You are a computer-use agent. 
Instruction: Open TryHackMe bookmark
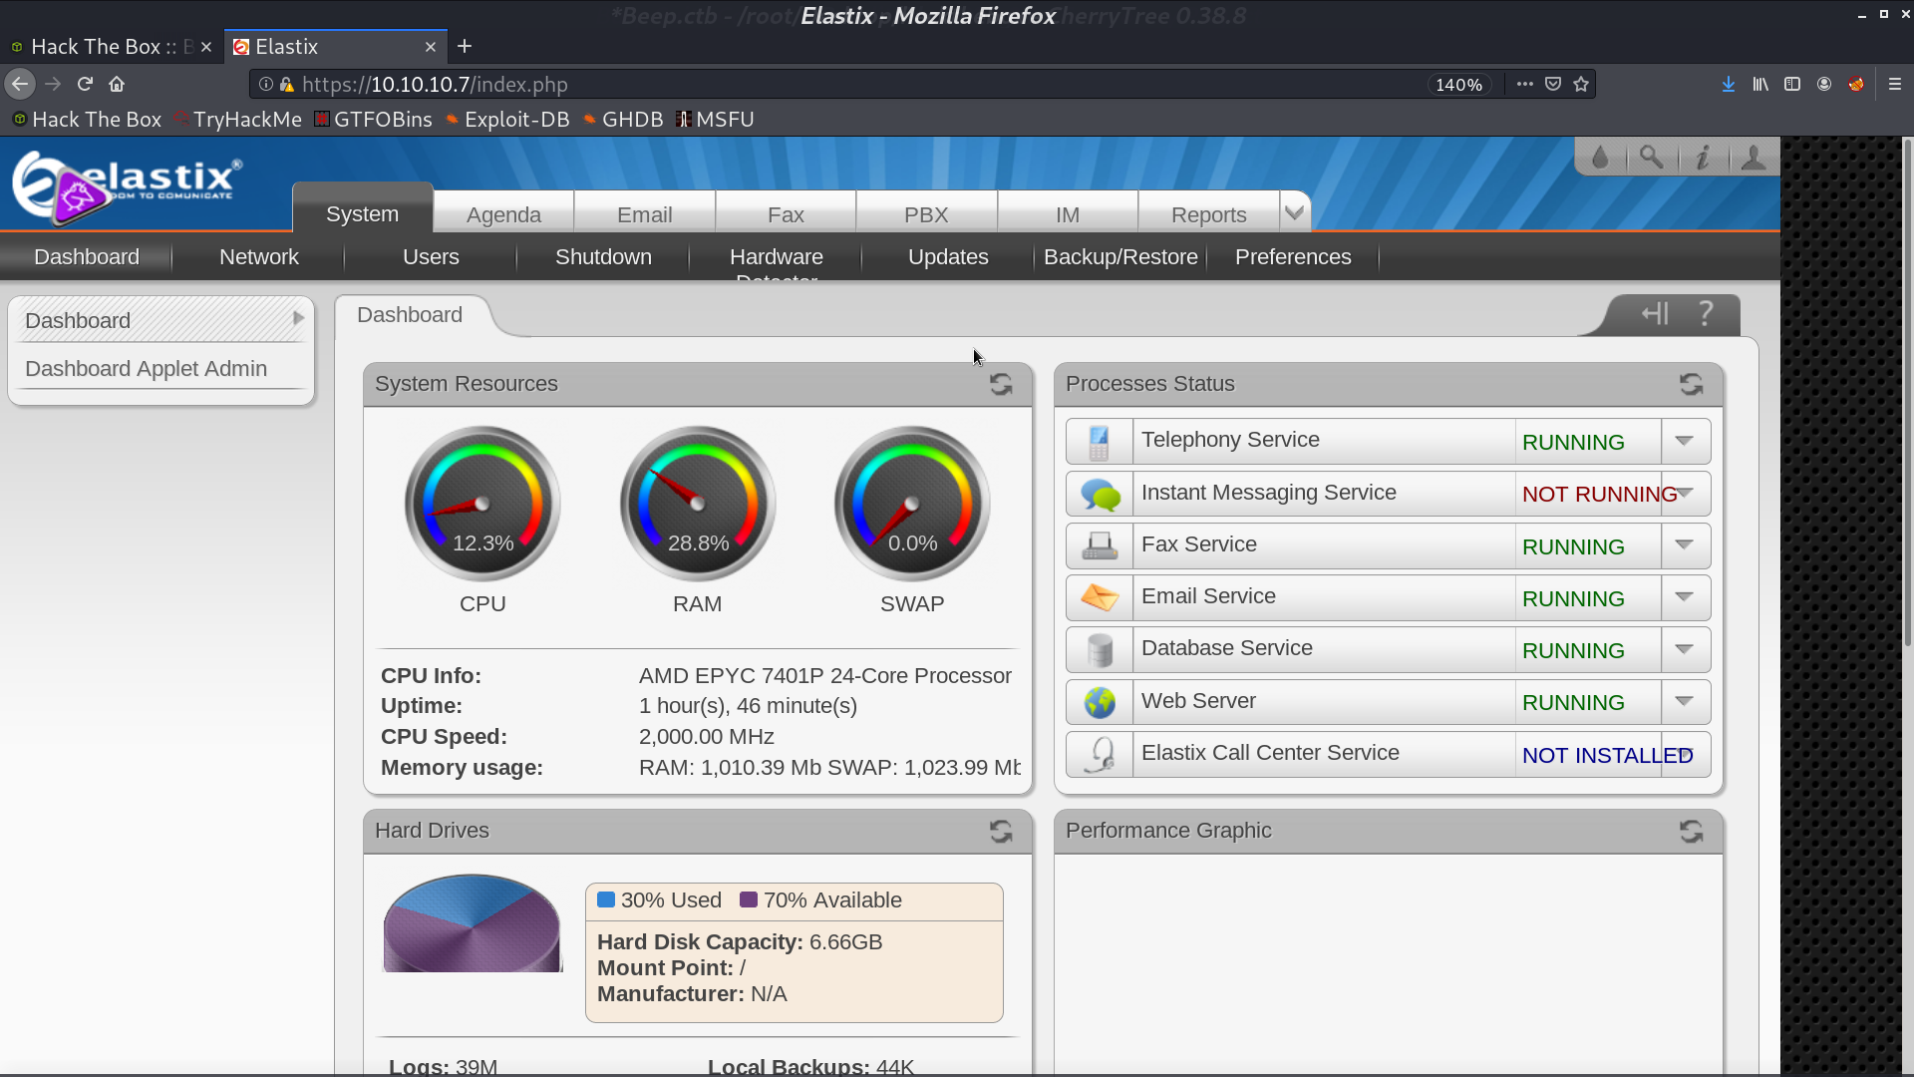click(x=237, y=120)
